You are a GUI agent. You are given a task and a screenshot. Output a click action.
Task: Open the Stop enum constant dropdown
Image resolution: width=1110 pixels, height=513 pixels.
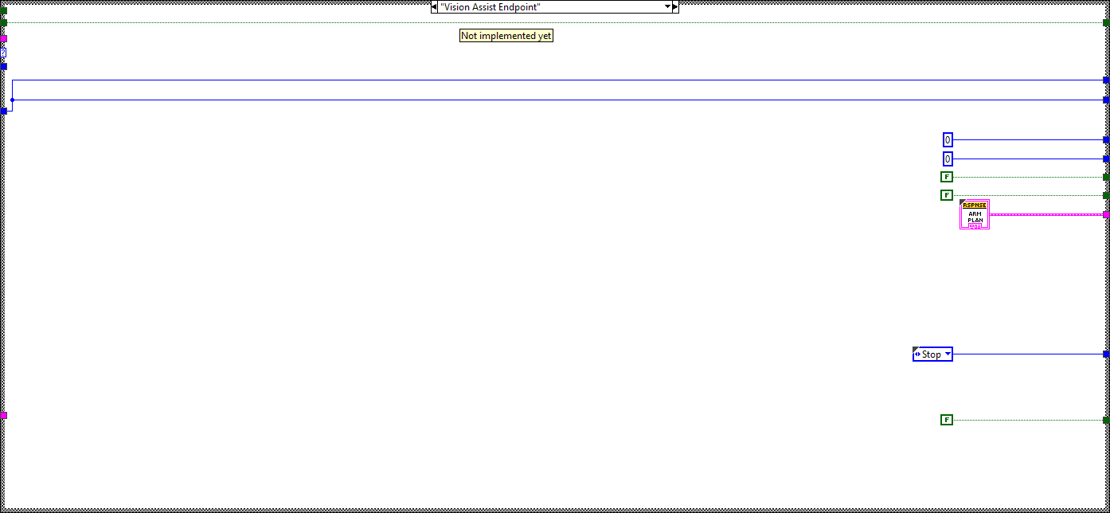point(947,354)
